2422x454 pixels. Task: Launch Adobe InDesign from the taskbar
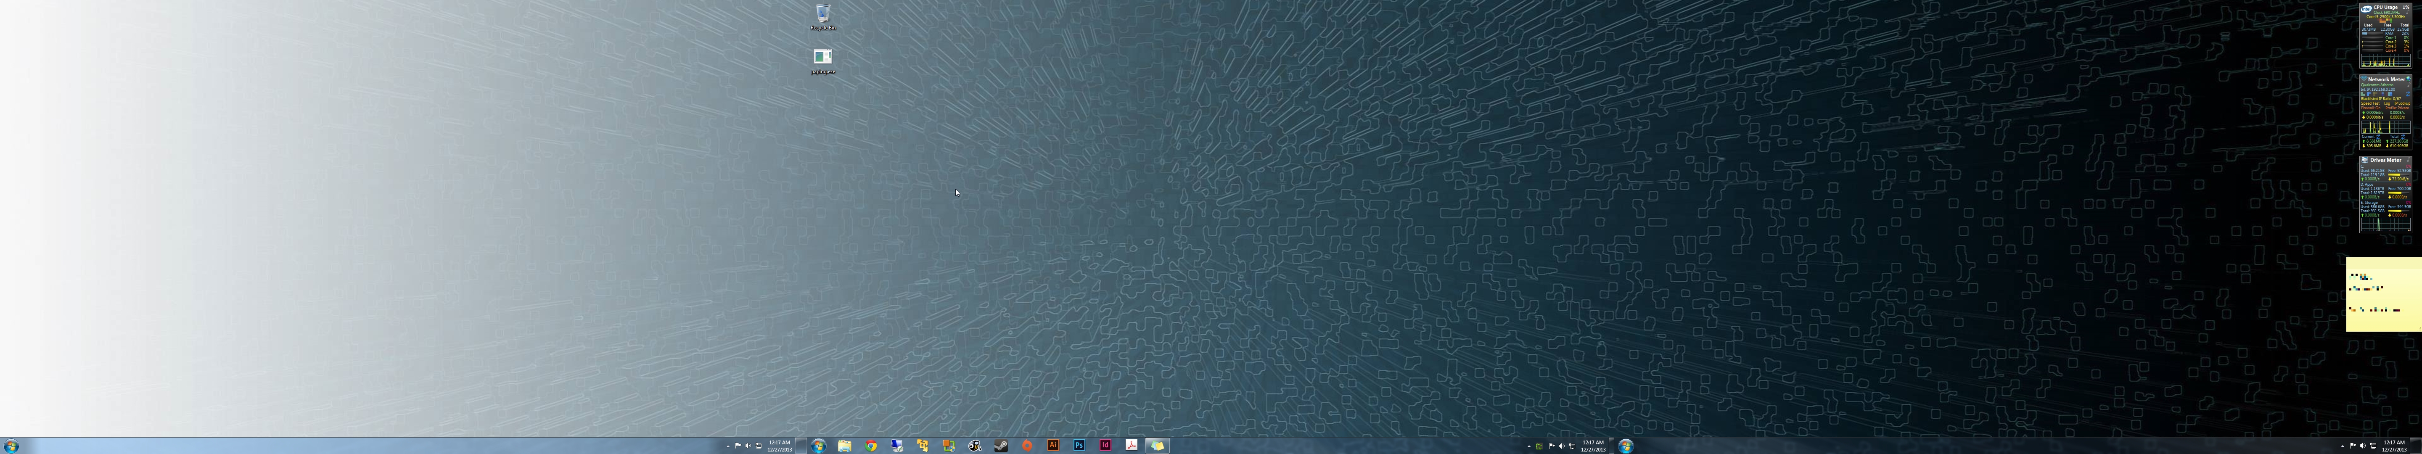point(1106,446)
